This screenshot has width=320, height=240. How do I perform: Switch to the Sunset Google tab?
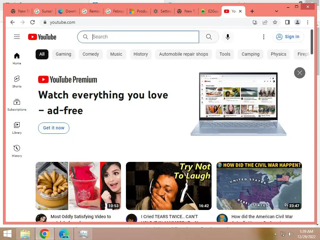44,11
